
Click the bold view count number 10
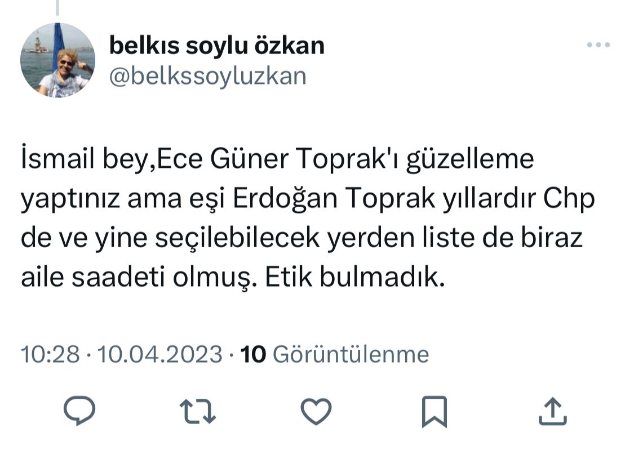(252, 354)
